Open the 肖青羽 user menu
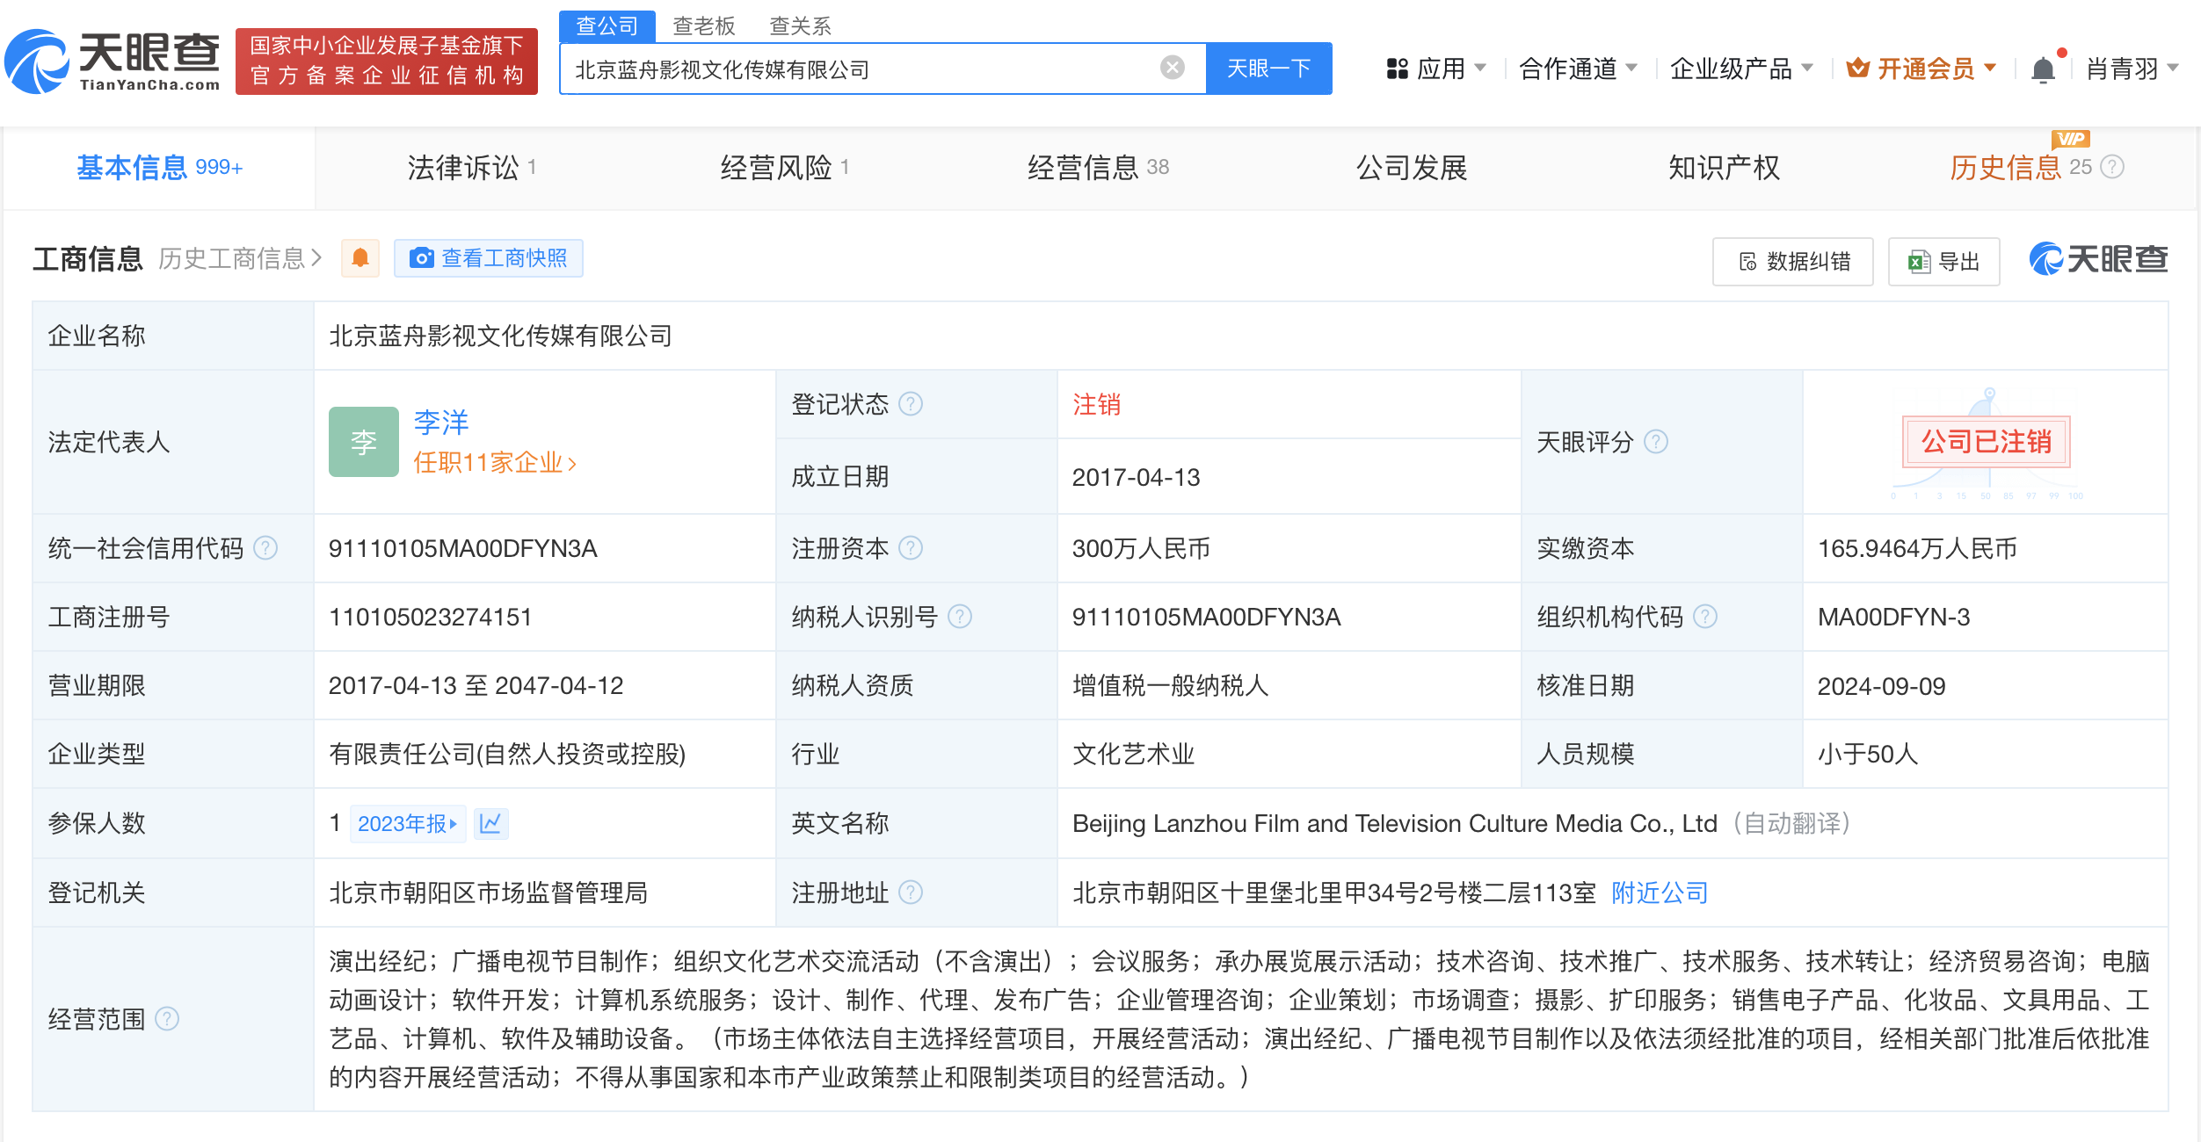This screenshot has height=1142, width=2201. coord(2132,69)
